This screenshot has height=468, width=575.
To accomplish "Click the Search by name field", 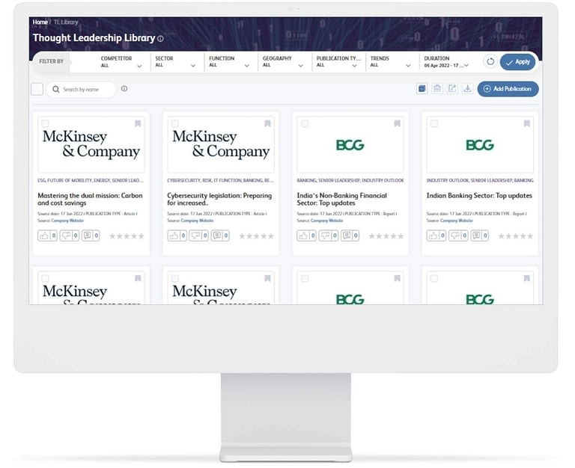I will click(x=81, y=90).
